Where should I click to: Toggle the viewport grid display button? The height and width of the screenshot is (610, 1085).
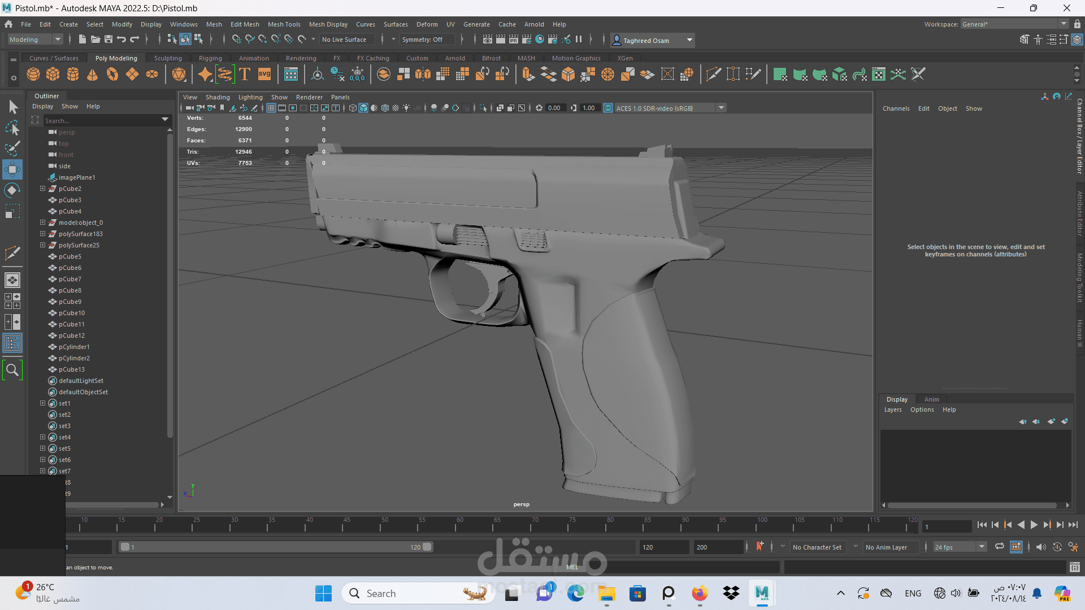tap(271, 108)
